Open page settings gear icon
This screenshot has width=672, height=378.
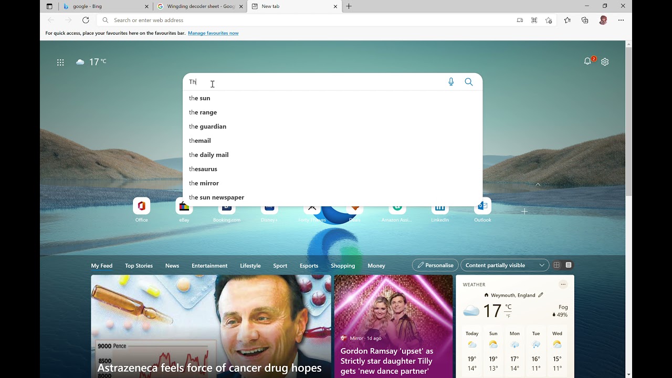coord(605,62)
